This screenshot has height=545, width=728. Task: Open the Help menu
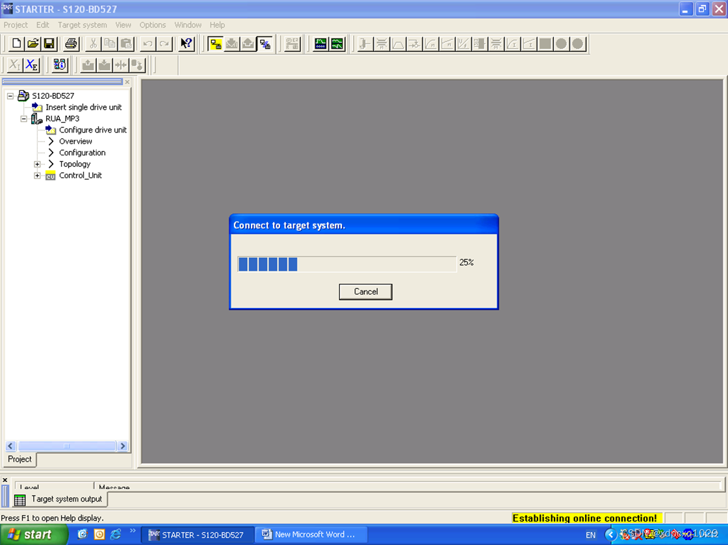pyautogui.click(x=217, y=25)
